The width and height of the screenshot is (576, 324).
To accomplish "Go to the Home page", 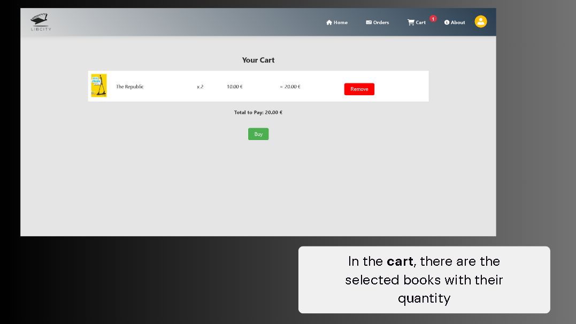I will 337,22.
